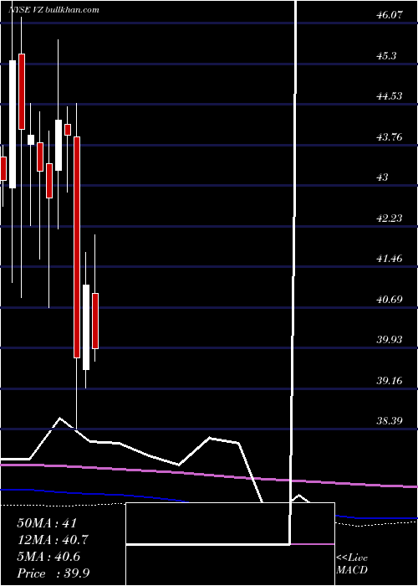Click the 45.3 price axis label

pos(386,56)
